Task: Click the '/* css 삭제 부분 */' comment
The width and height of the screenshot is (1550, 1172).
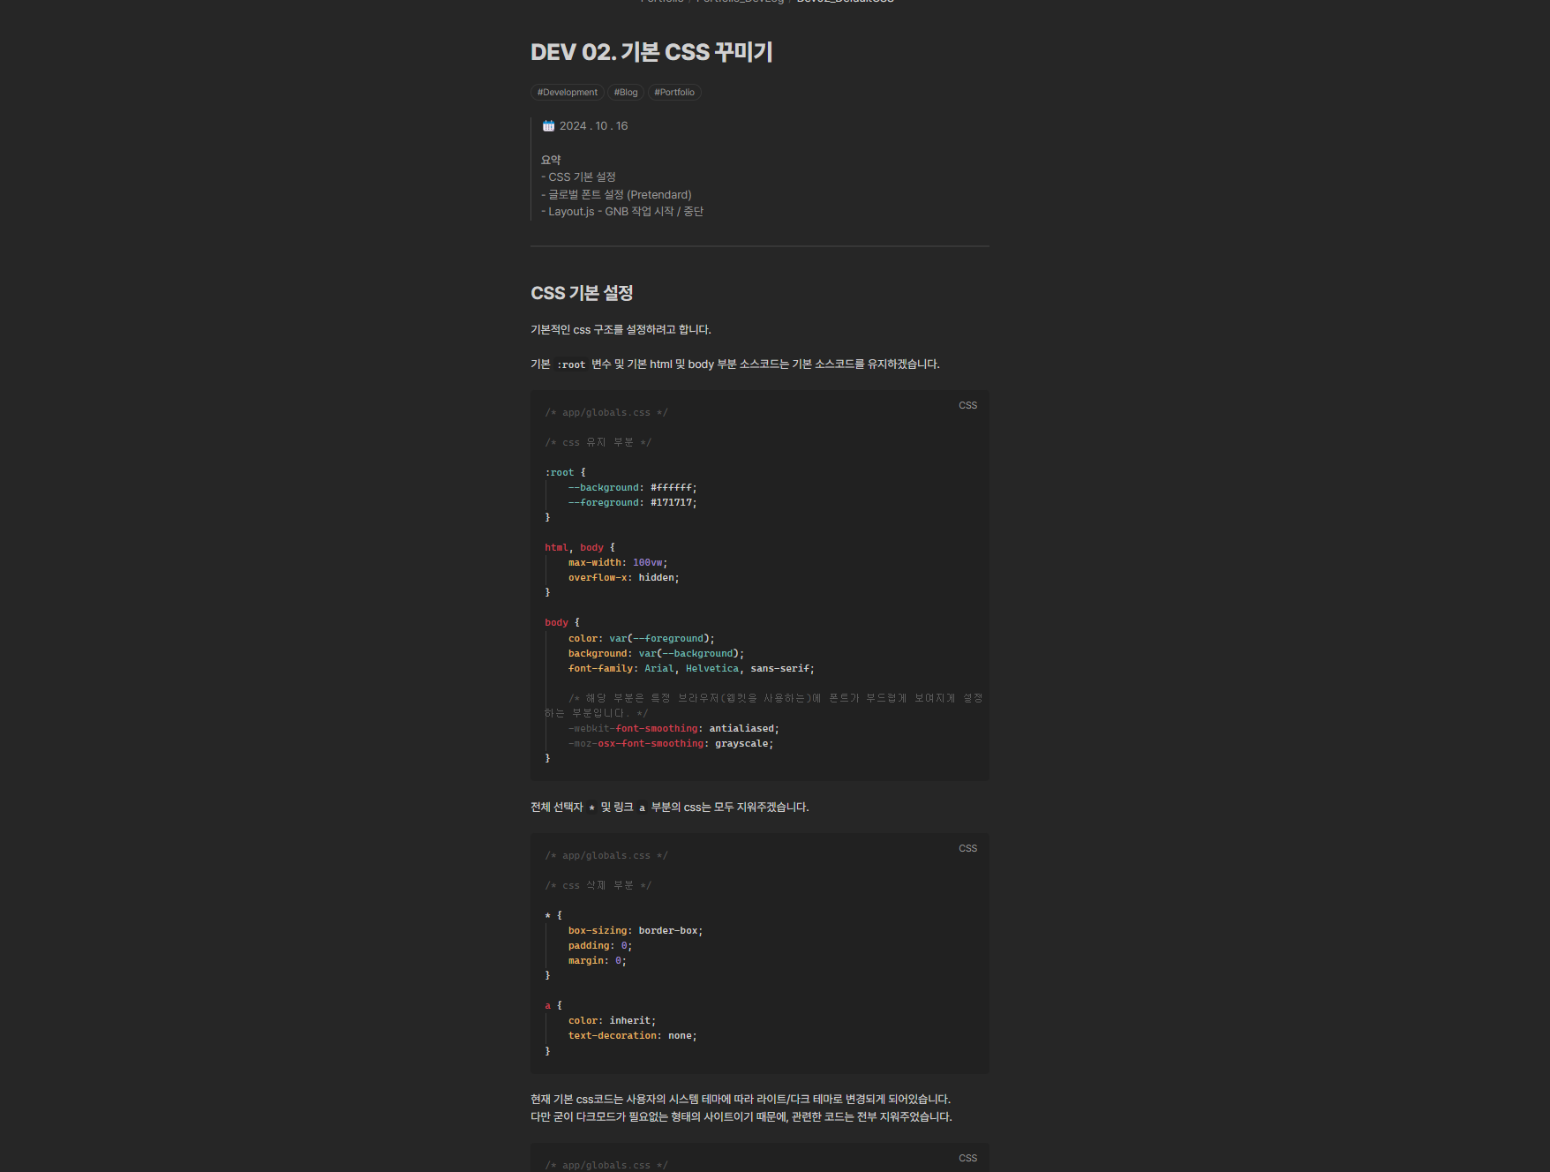Action: (x=598, y=886)
